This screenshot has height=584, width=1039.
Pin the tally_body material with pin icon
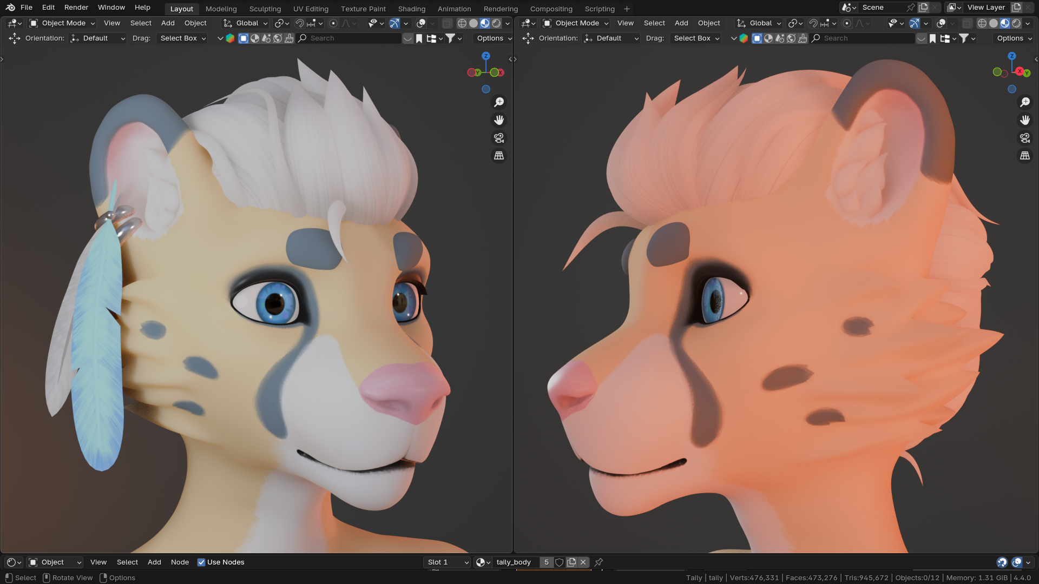[x=599, y=562]
